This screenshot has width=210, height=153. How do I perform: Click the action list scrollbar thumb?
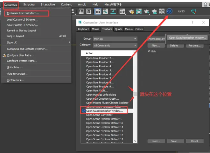pyautogui.click(x=135, y=94)
